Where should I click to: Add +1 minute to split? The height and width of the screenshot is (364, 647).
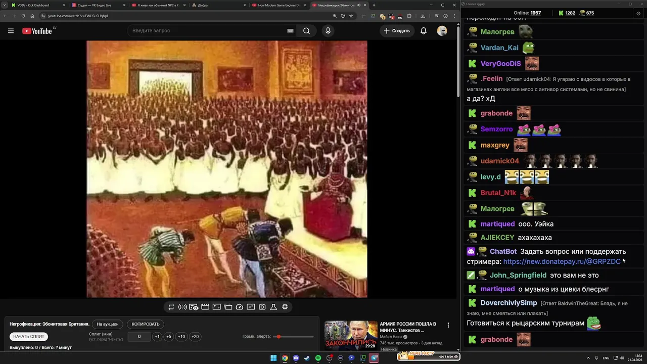tap(157, 337)
